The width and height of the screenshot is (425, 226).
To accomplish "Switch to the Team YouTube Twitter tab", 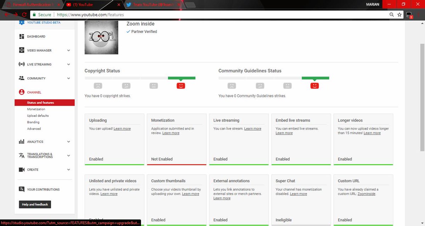I will (x=152, y=5).
